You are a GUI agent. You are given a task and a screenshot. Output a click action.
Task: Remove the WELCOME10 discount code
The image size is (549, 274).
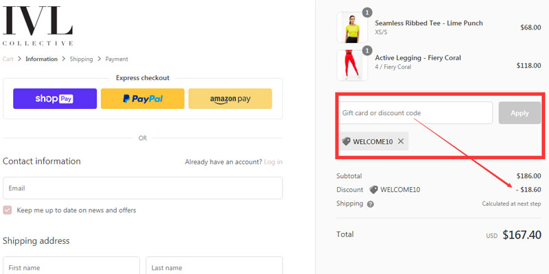click(x=401, y=142)
